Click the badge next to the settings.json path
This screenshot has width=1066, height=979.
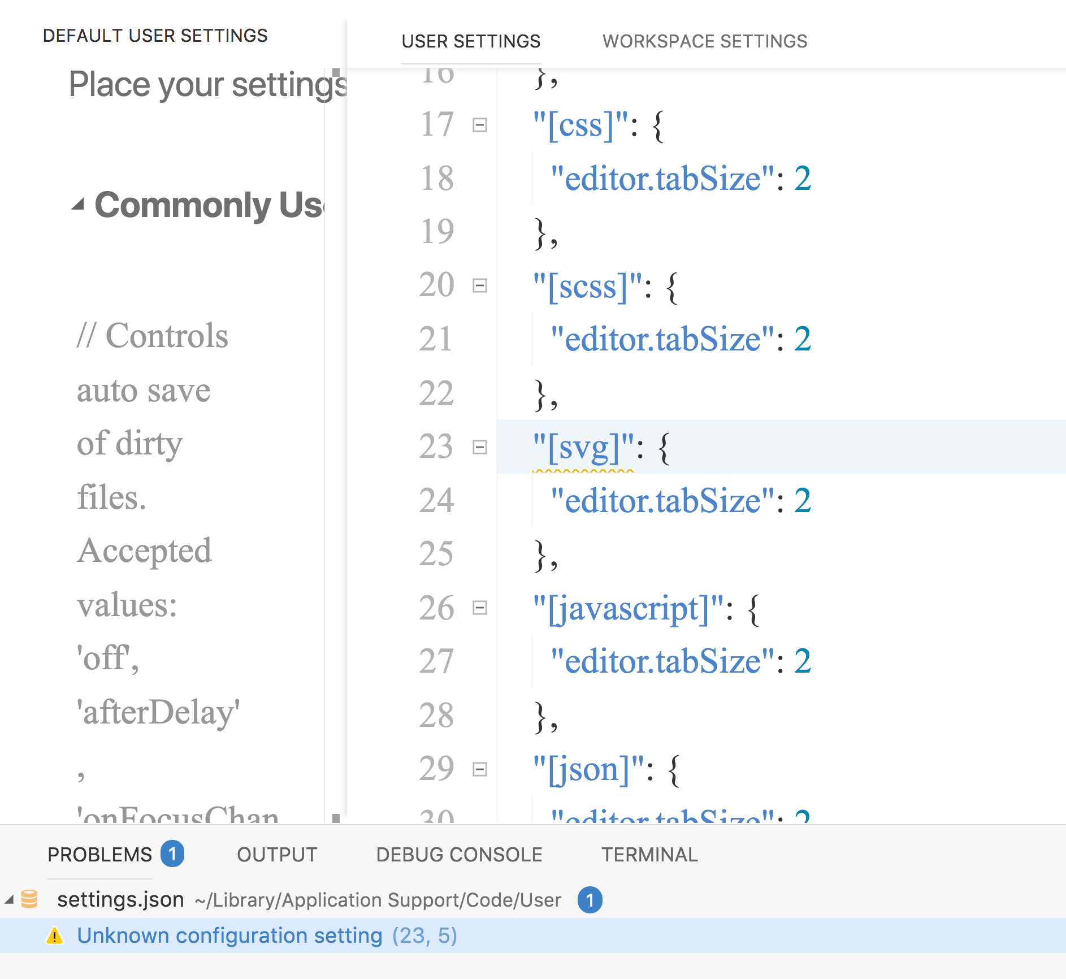590,899
